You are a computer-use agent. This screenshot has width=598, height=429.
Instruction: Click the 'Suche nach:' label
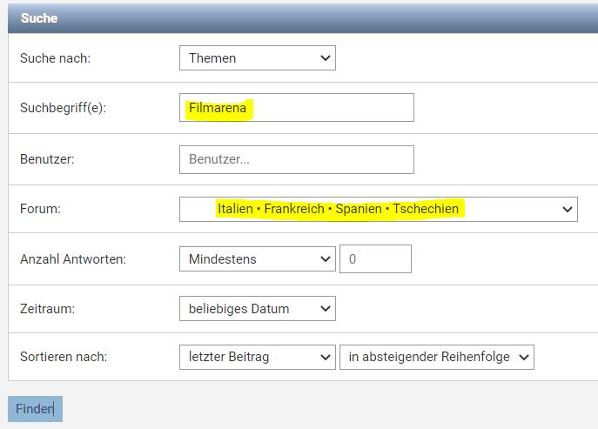55,58
